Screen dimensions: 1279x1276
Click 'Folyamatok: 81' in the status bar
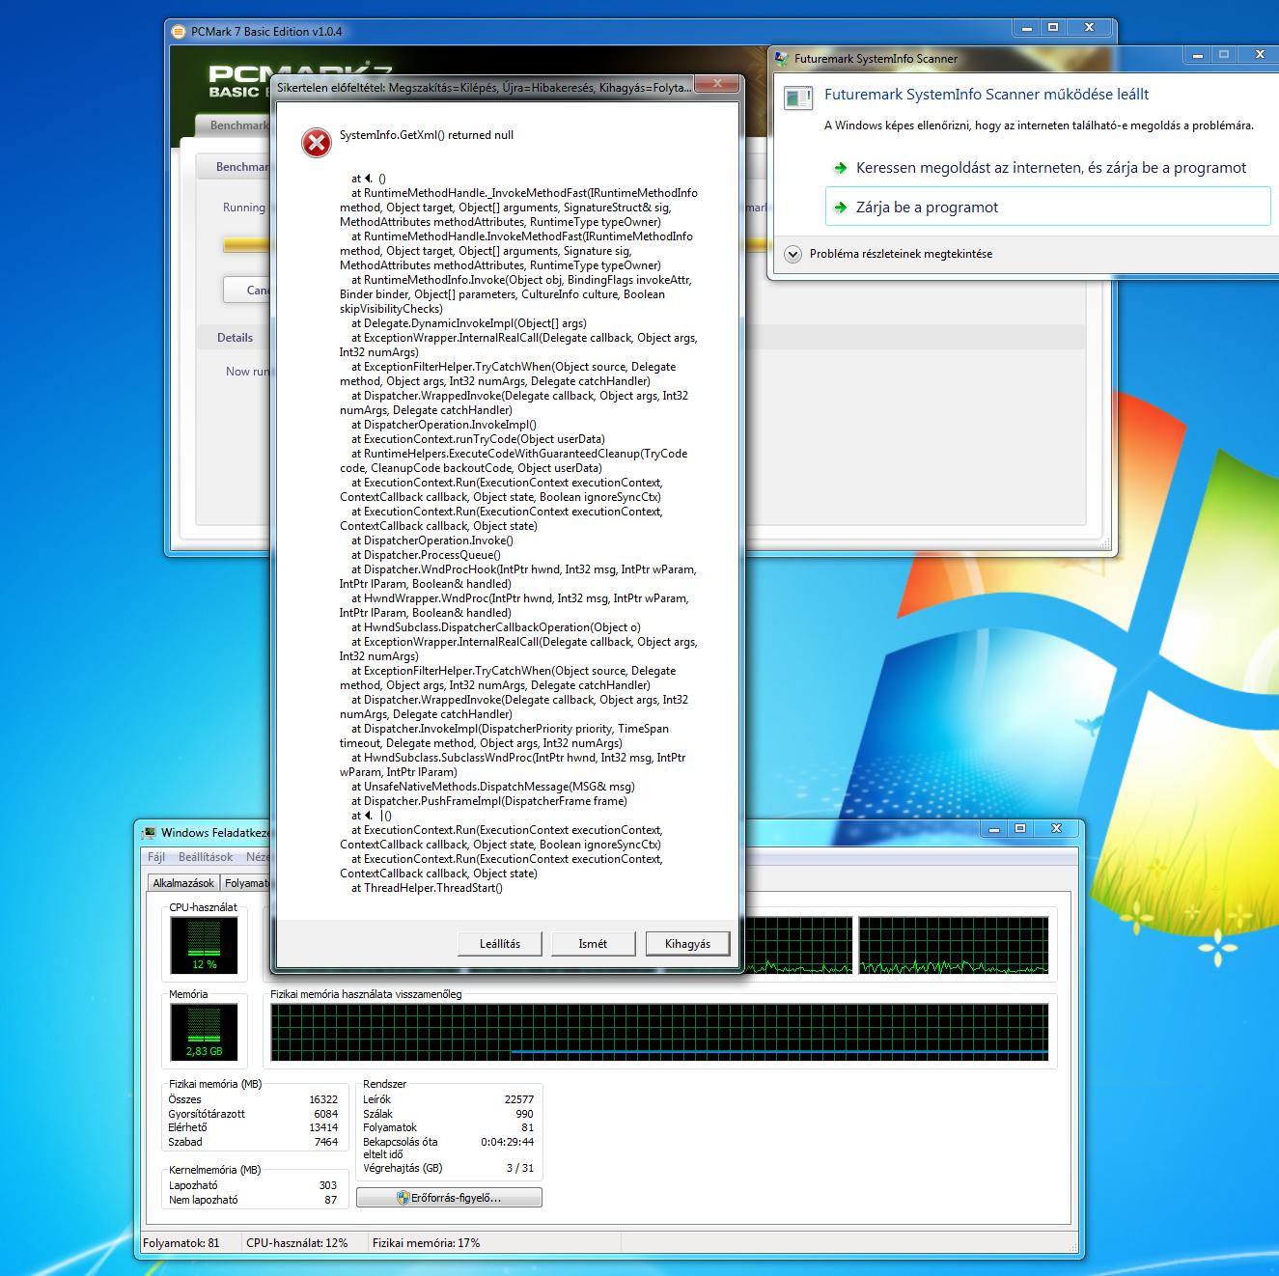[x=181, y=1243]
